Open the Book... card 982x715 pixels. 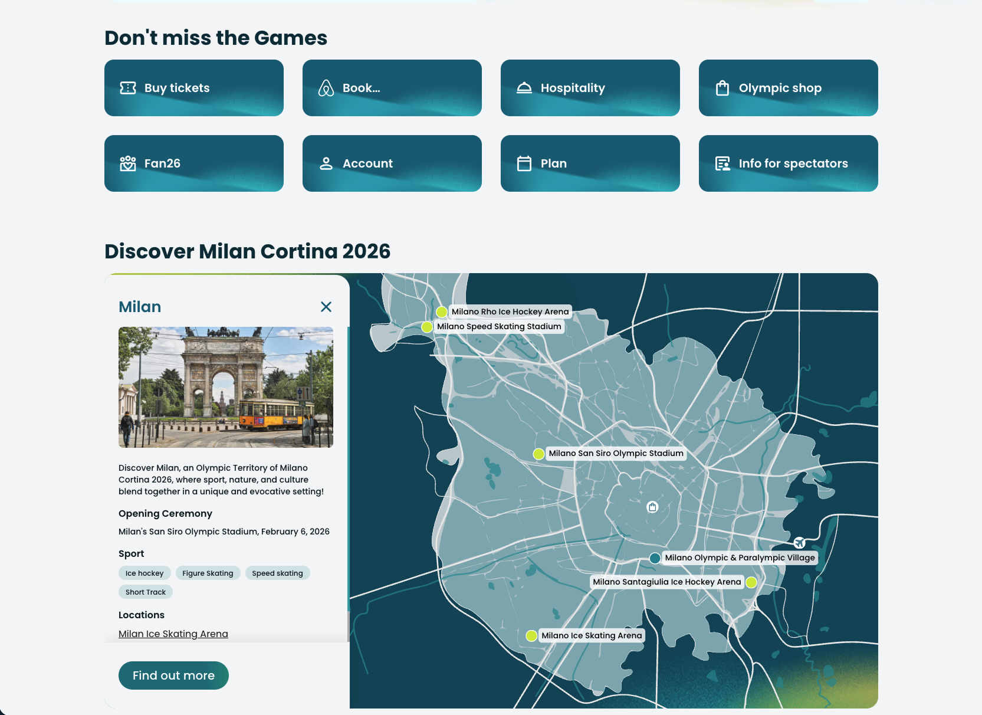click(392, 88)
